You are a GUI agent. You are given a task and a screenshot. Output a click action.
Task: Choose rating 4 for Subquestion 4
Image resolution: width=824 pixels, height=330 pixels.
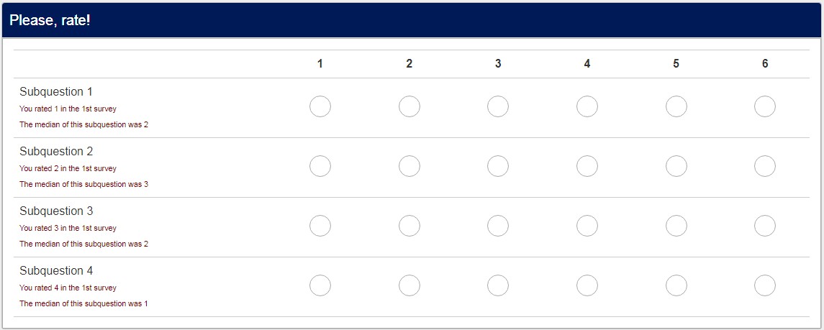pyautogui.click(x=587, y=285)
